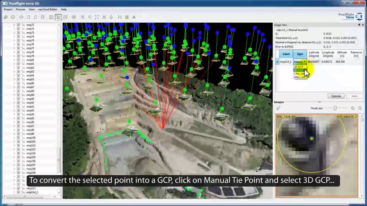Toggle the mtp100 checkbox
Image resolution: width=367 pixels, height=206 pixels.
[18, 138]
